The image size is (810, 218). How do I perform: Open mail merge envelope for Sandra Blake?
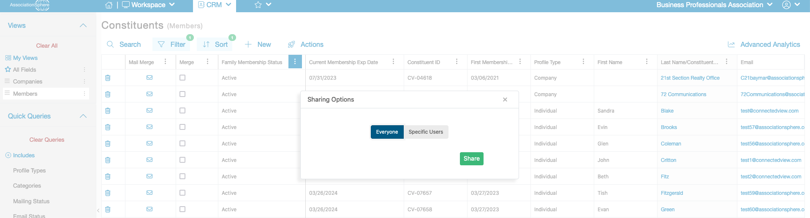[149, 110]
